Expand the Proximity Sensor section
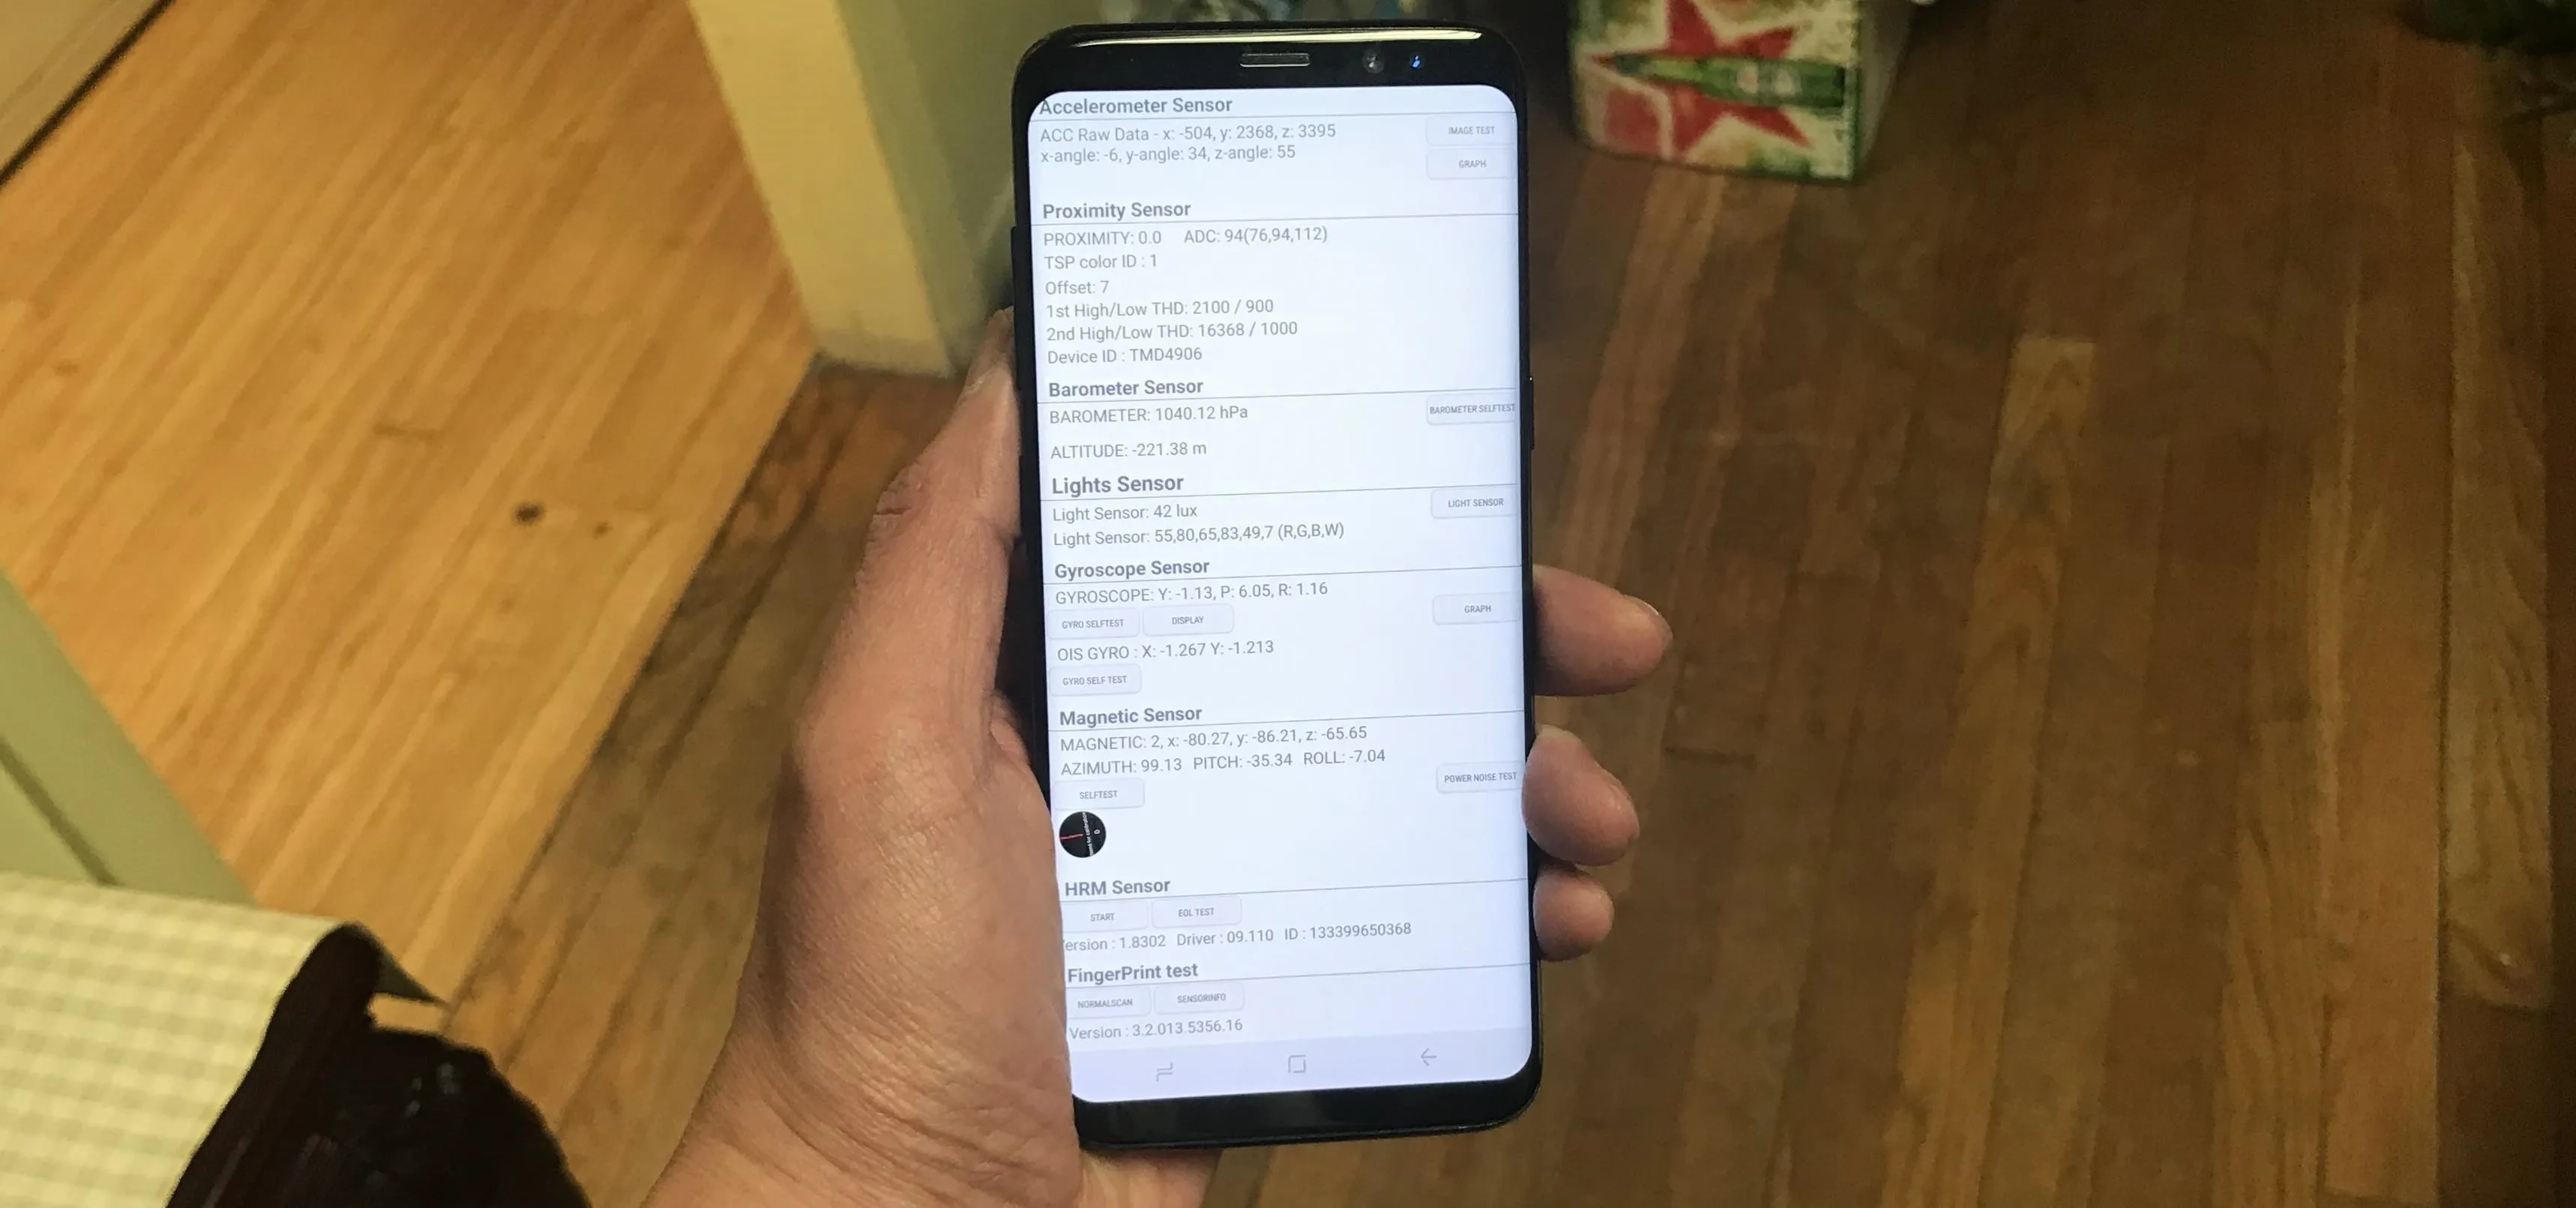2576x1208 pixels. 1117,207
